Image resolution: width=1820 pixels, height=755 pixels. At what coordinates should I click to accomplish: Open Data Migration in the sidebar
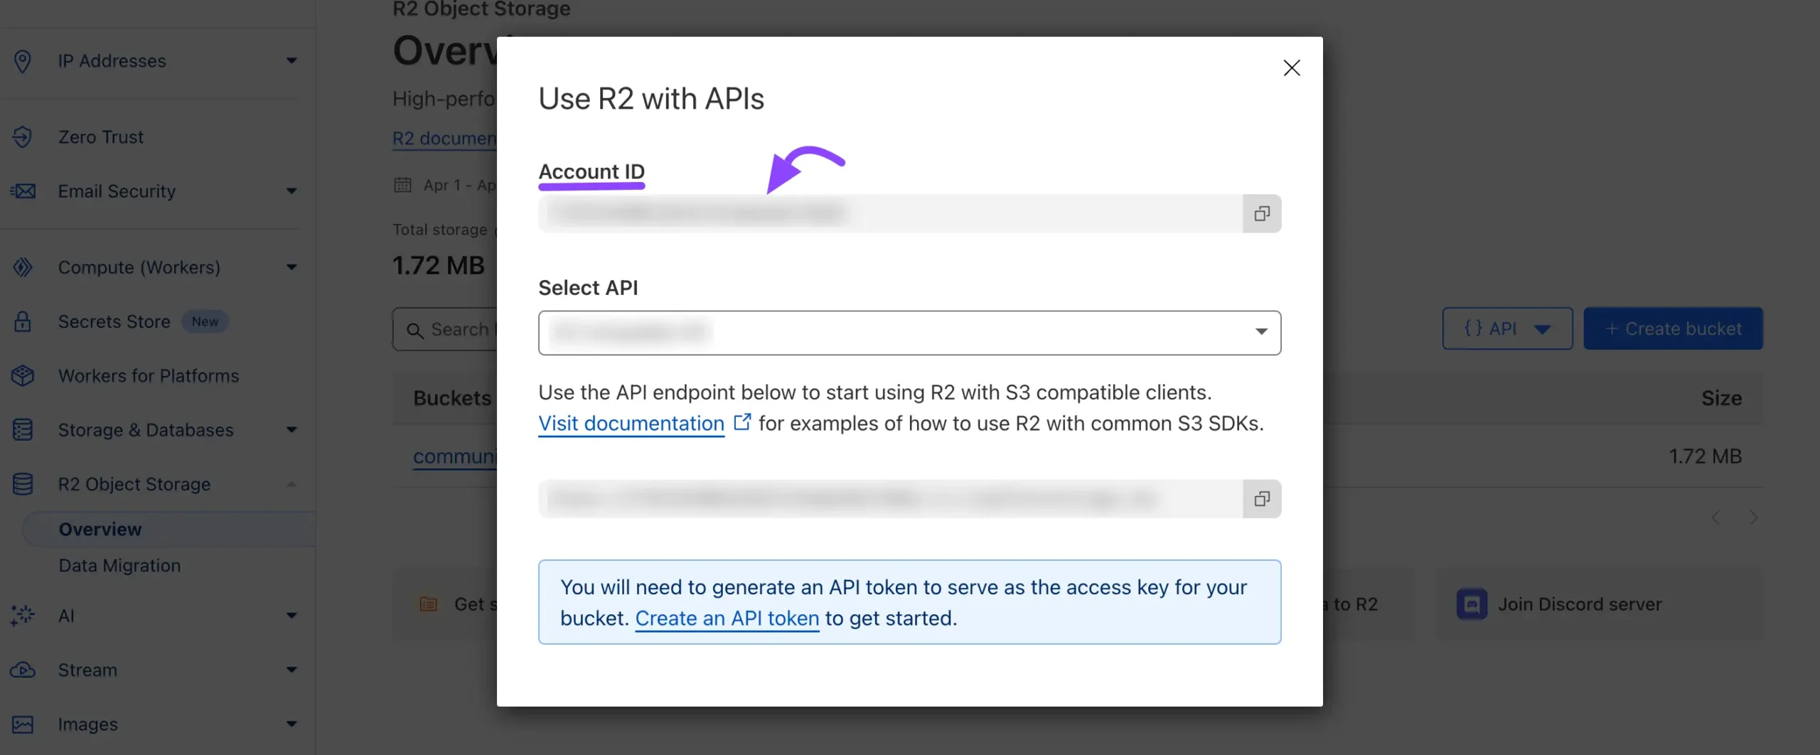tap(119, 566)
